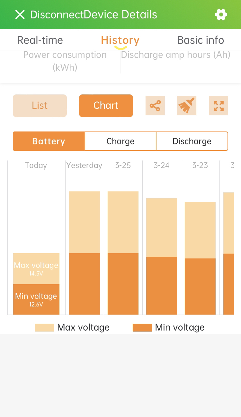Open settings with the gear icon
This screenshot has height=417, width=241.
click(221, 15)
